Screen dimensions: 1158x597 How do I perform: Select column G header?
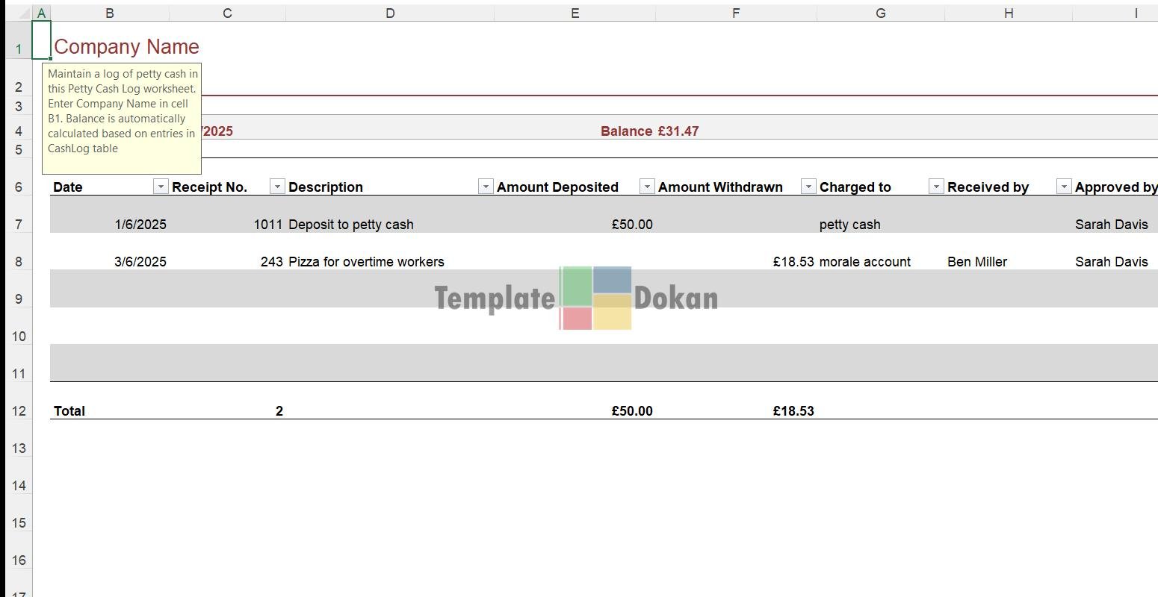click(x=881, y=13)
